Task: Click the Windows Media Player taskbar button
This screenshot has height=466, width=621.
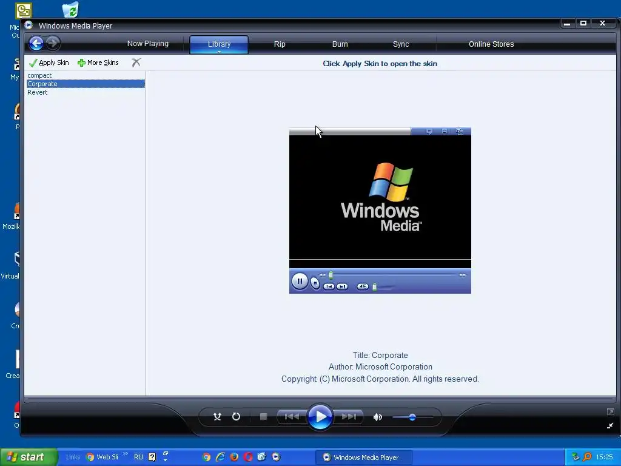Action: click(x=364, y=458)
